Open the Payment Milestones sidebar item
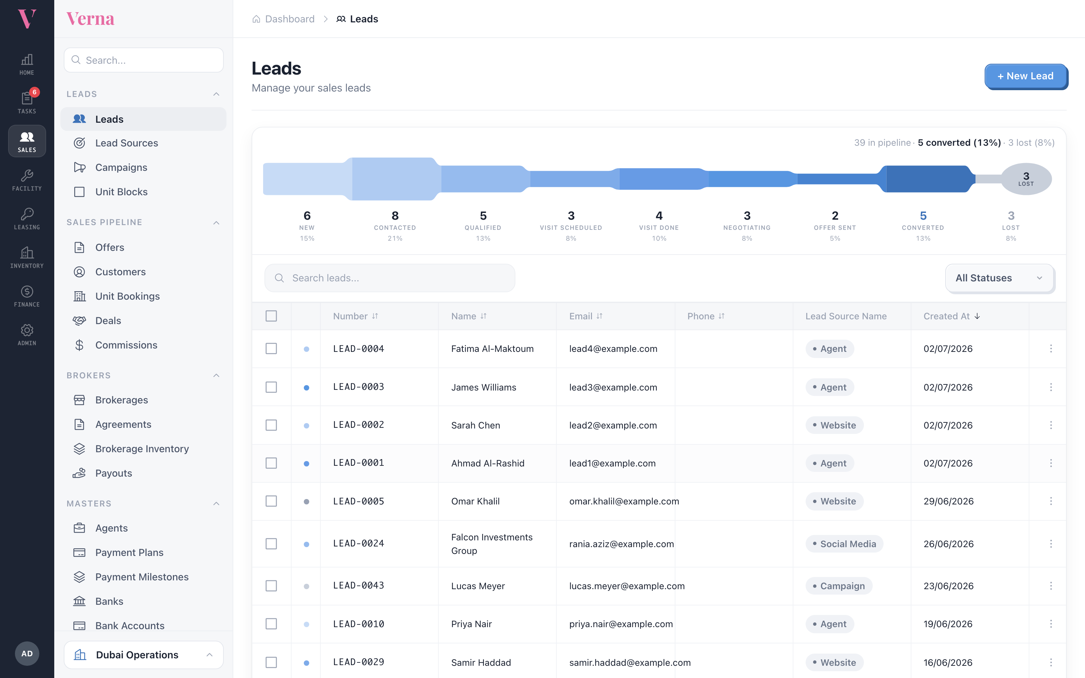1085x678 pixels. 143,577
